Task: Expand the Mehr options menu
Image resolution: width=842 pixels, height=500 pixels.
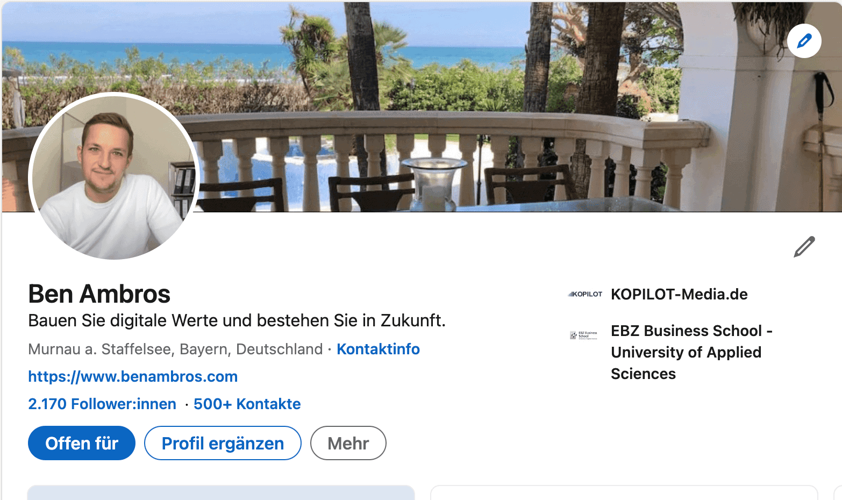Action: 348,443
